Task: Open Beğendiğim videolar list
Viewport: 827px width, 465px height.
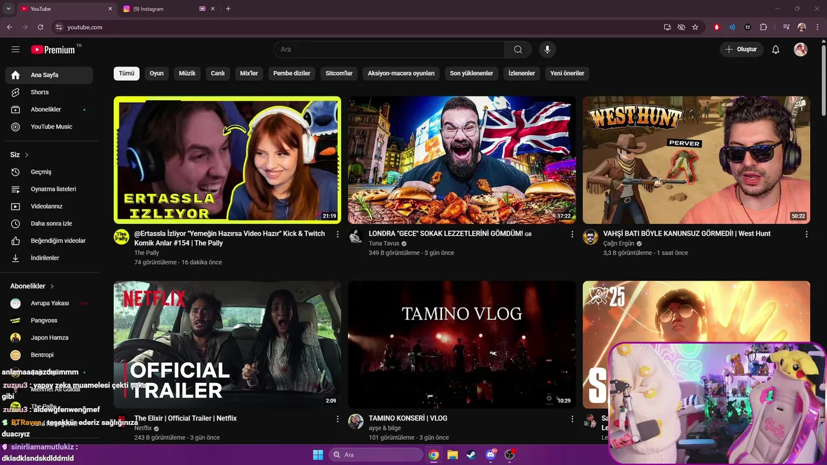Action: tap(49, 241)
